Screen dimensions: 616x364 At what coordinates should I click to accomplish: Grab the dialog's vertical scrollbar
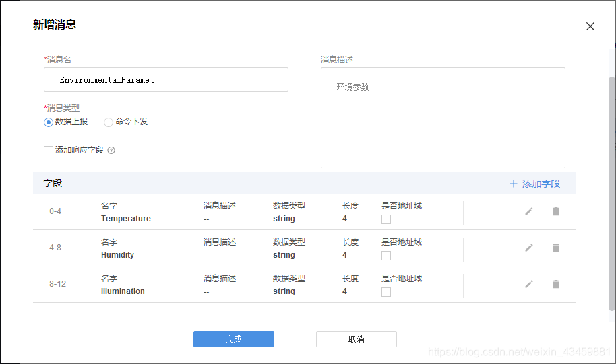coord(612,193)
